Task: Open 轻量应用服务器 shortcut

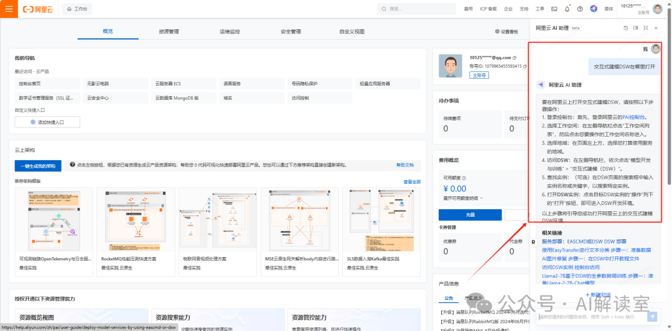Action: coord(388,83)
